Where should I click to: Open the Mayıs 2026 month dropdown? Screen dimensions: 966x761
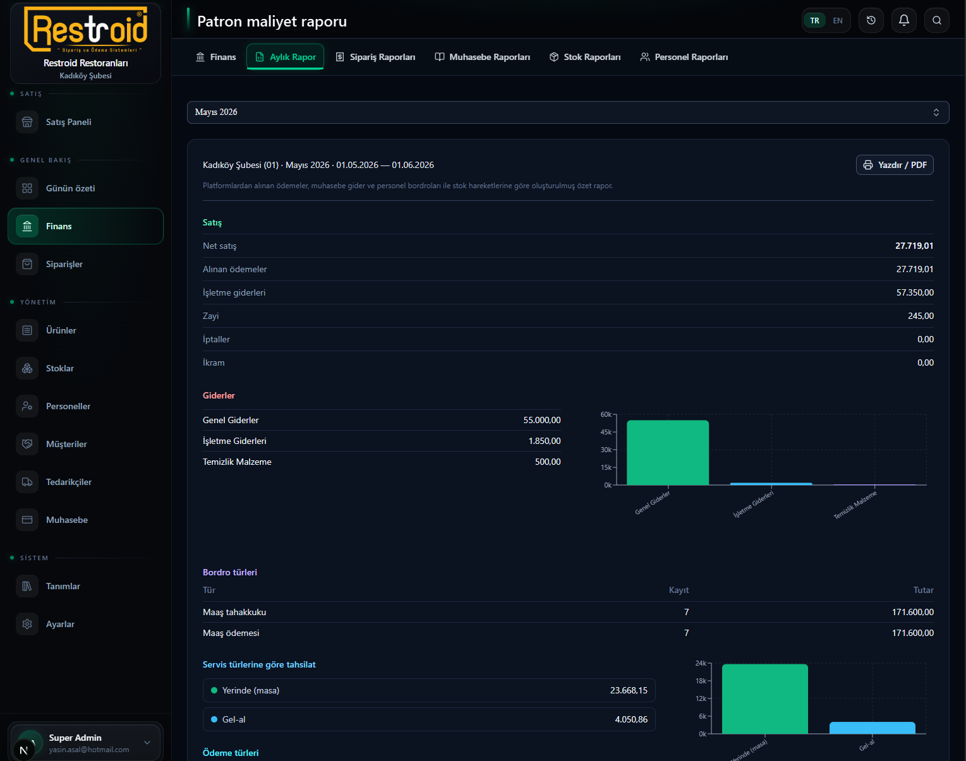click(568, 112)
